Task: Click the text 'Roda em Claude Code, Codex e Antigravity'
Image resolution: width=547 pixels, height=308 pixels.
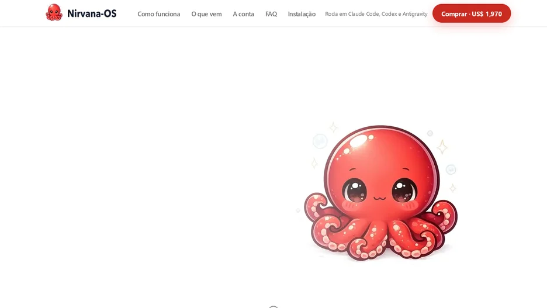Action: click(376, 14)
